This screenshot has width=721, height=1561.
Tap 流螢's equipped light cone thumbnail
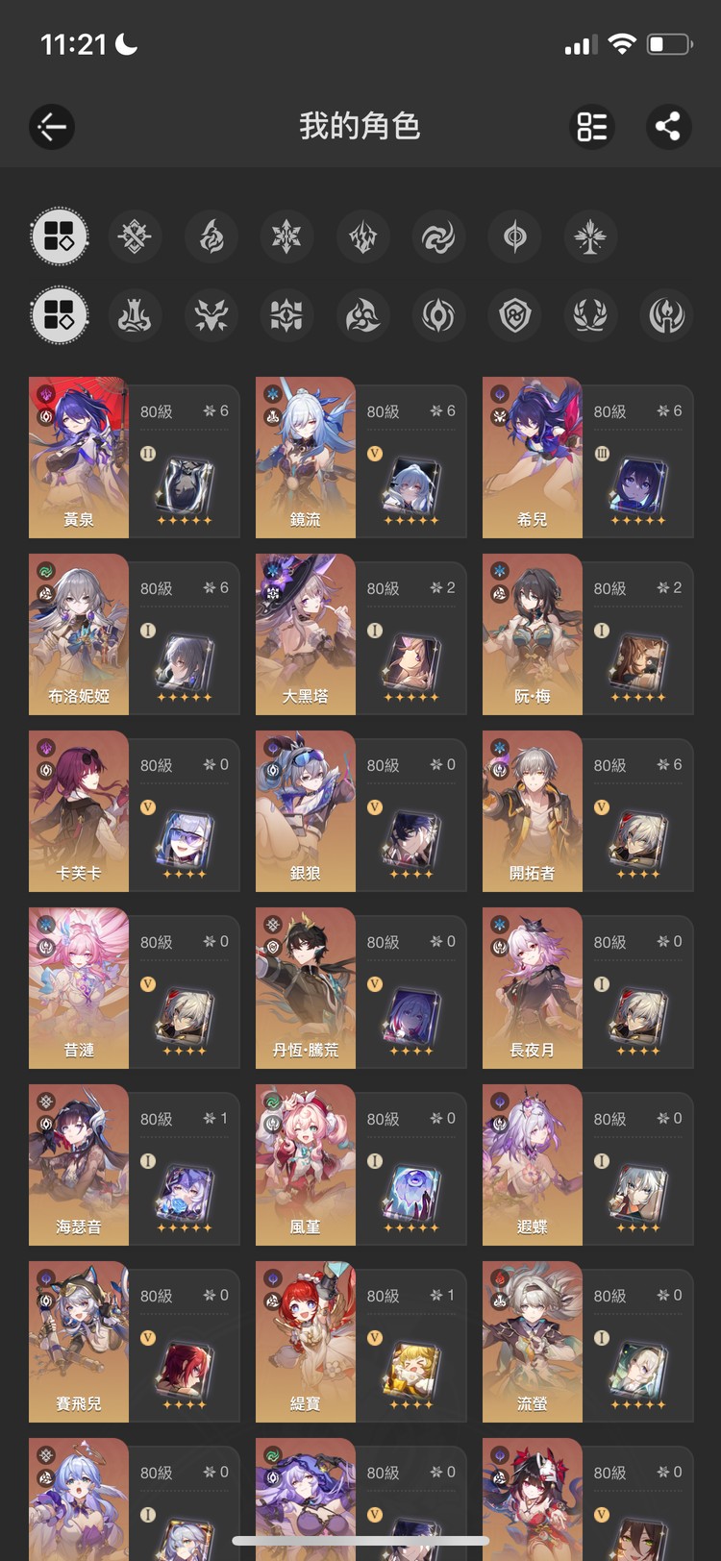tap(637, 1367)
